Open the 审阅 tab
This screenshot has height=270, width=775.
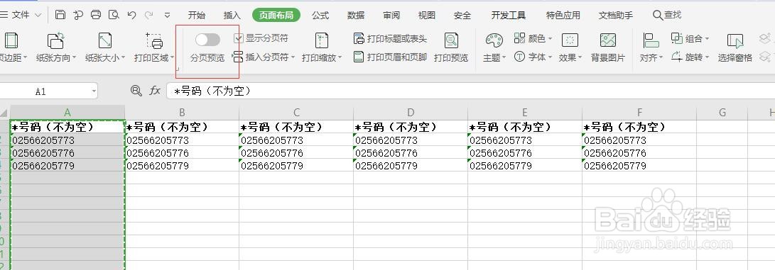point(391,16)
